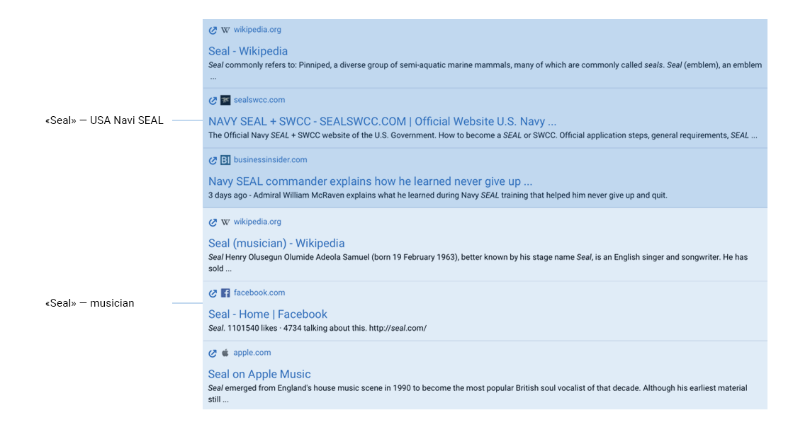793x437 pixels.
Task: Click the snippet 'Seal. 1101540 likes'
Action: coord(317,329)
